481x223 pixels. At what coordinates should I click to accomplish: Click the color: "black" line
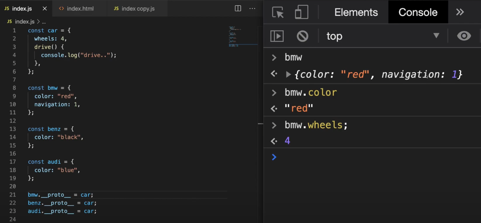coord(59,137)
